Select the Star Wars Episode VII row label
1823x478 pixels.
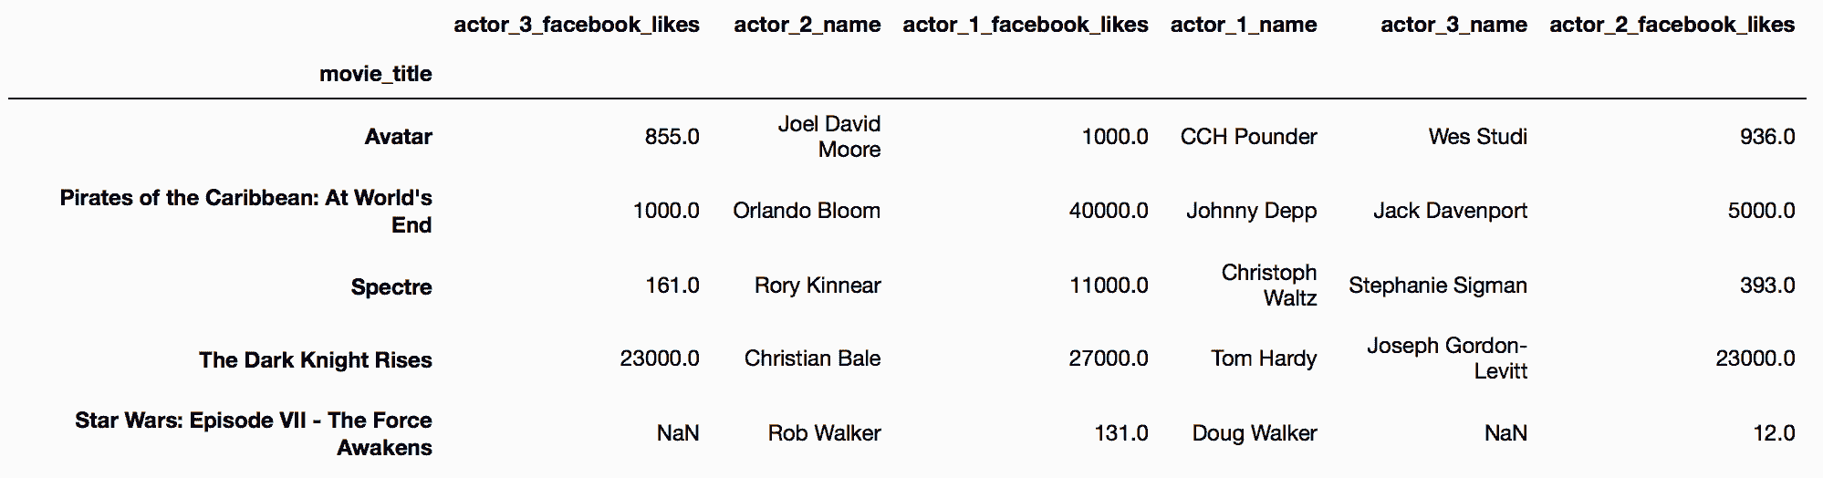[x=254, y=433]
